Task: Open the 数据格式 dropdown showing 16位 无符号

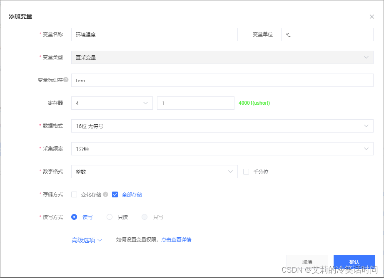Action: [222, 126]
